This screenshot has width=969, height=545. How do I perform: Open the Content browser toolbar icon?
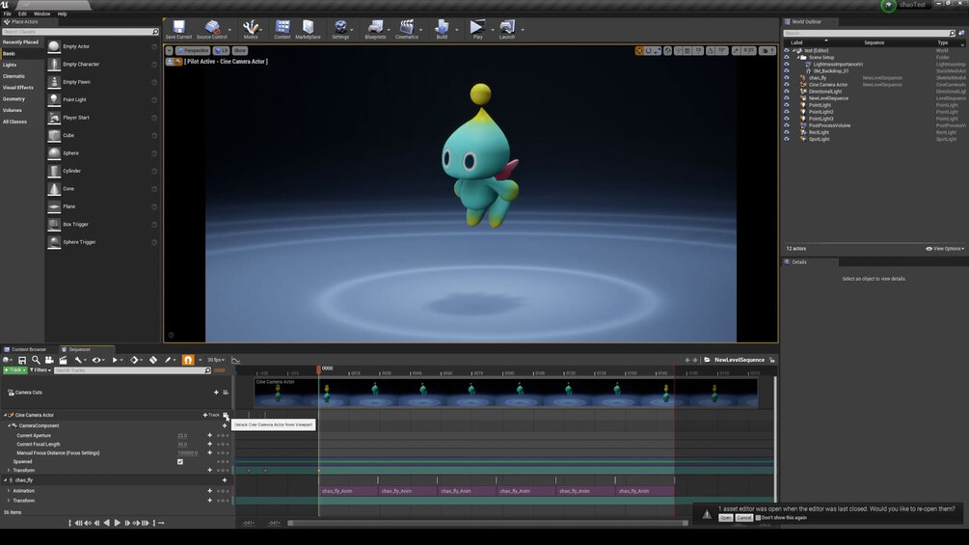[283, 27]
